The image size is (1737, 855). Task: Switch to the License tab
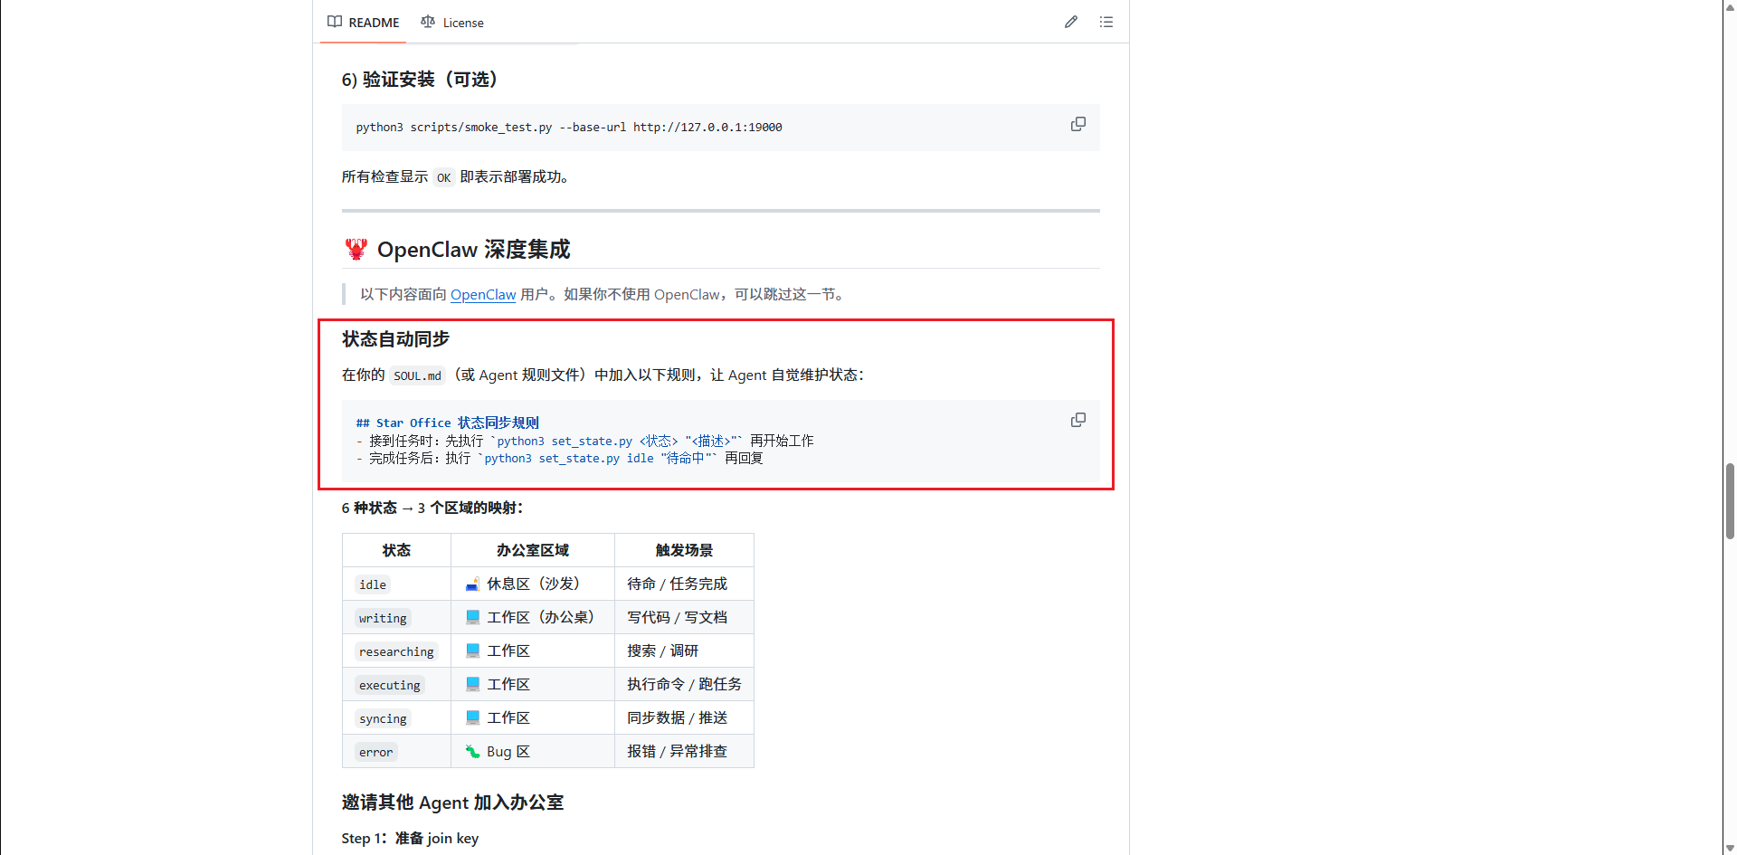(x=452, y=23)
